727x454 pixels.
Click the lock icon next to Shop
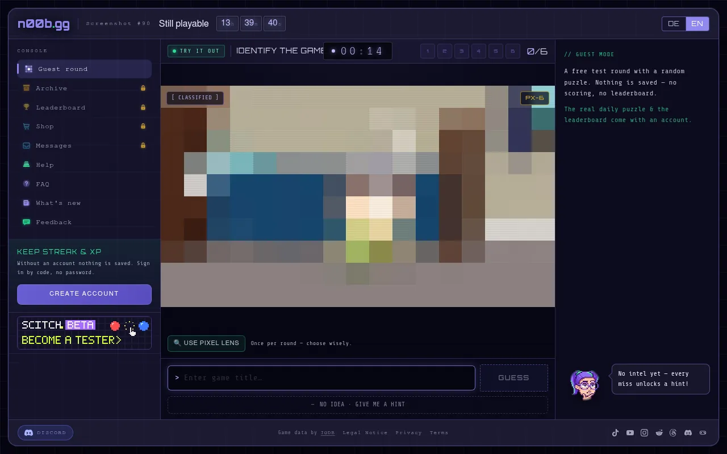[x=143, y=126]
